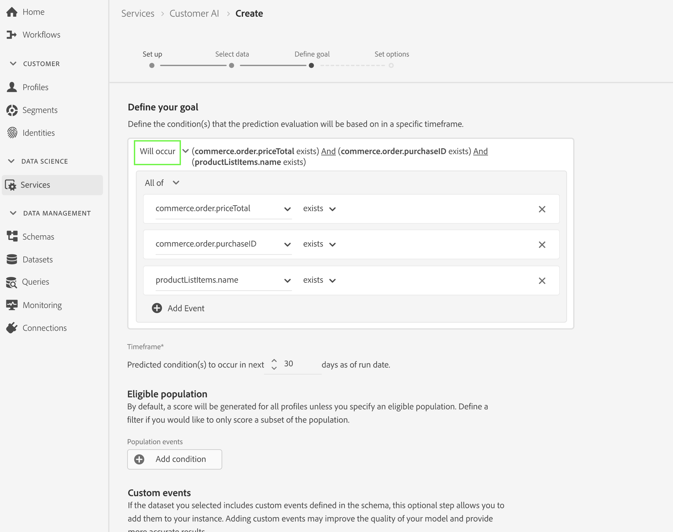Viewport: 673px width, 532px height.
Task: Click the Profiles person icon
Action: pyautogui.click(x=12, y=87)
